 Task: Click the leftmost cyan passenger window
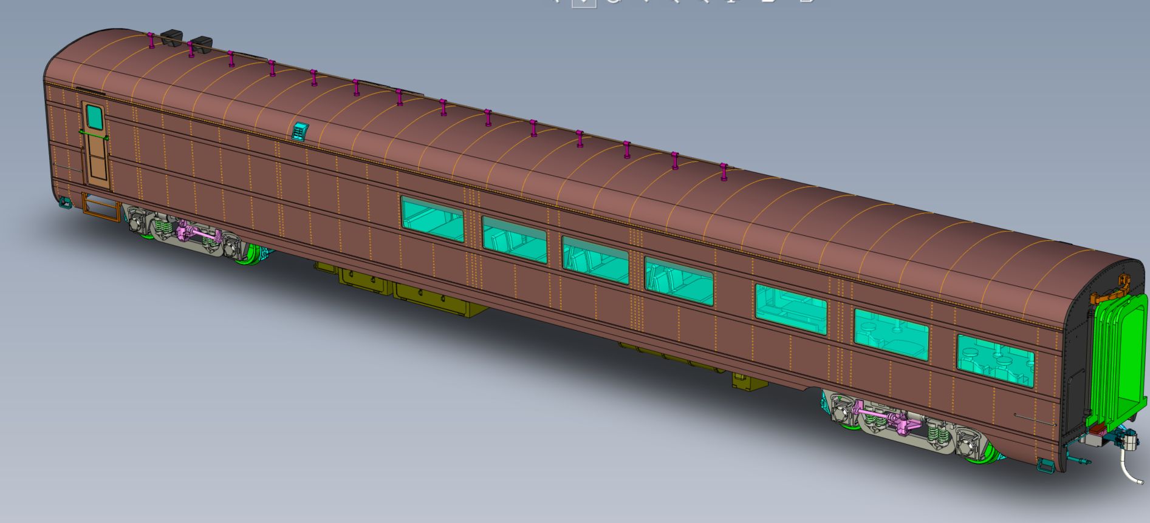432,220
